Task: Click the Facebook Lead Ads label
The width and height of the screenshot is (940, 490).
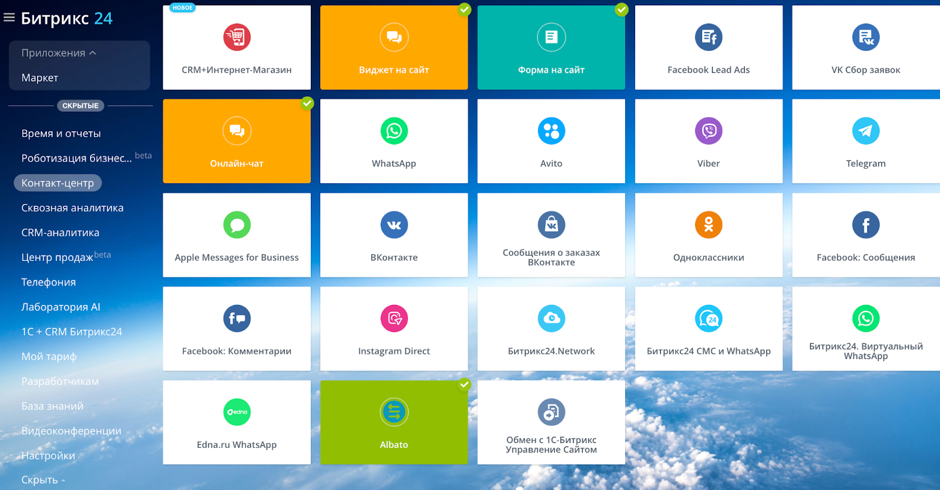Action: 709,70
